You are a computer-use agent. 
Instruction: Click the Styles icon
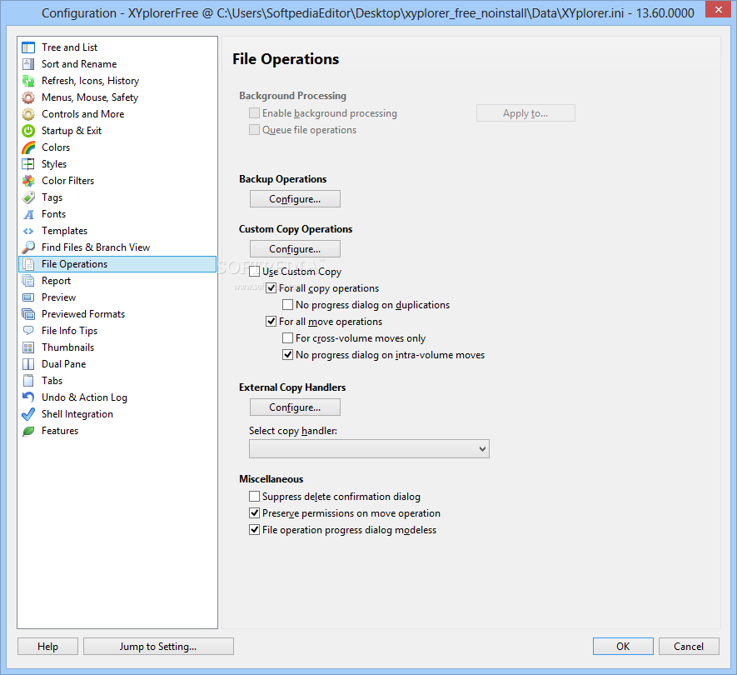tap(28, 164)
